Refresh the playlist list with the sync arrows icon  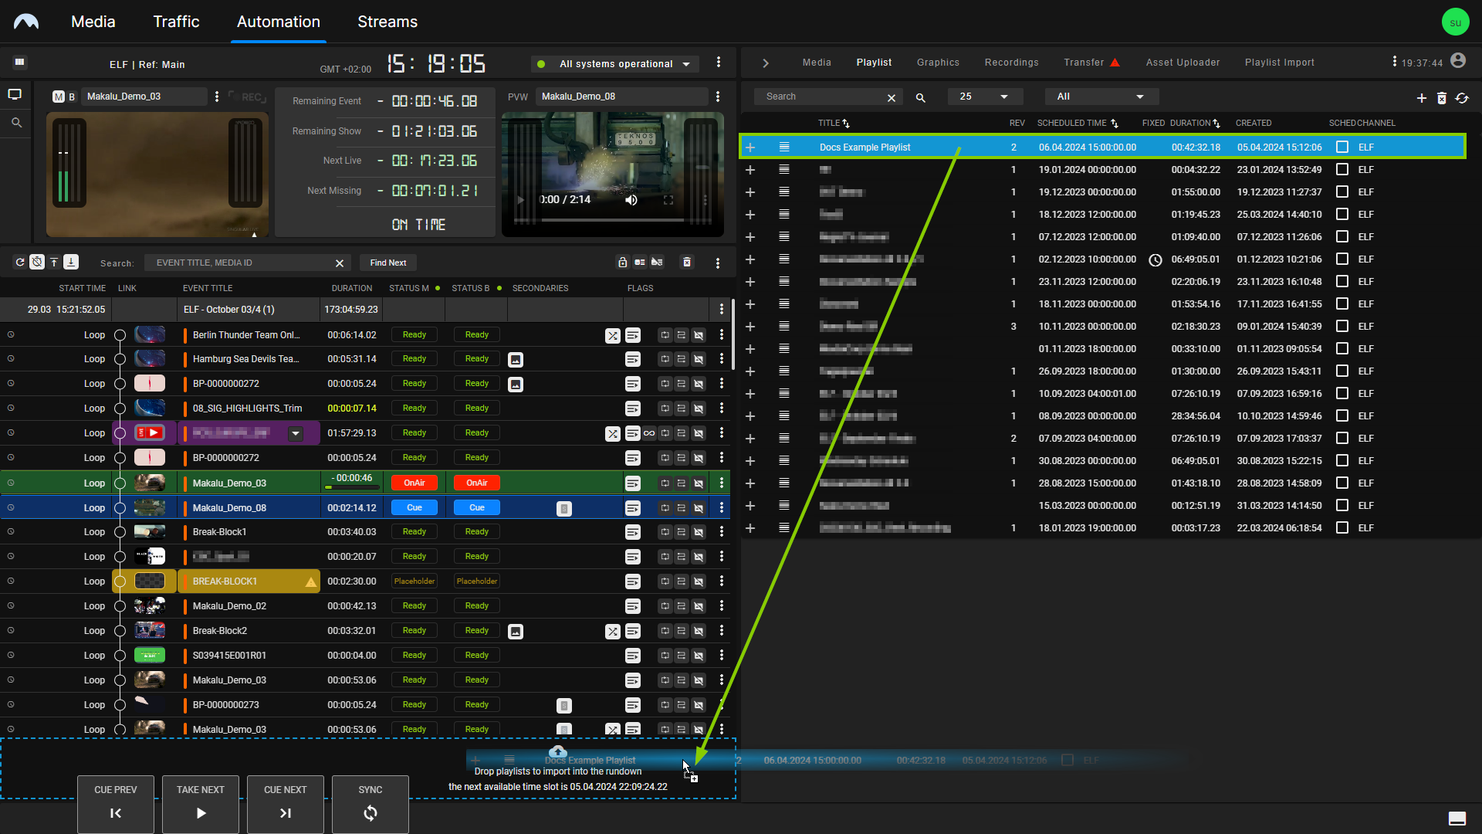[1462, 98]
